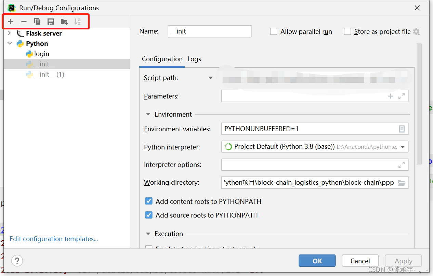Screen dimensions: 433x276
Task: Click the Add New Configuration plus icon
Action: pyautogui.click(x=11, y=22)
